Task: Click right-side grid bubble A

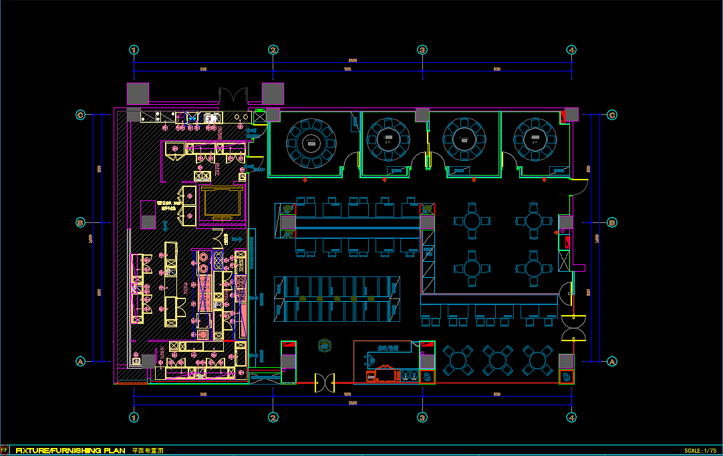Action: (x=612, y=362)
